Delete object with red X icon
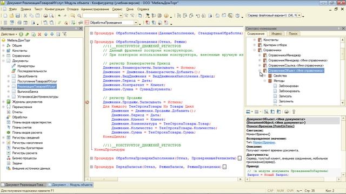346x194 pixels. point(39,34)
